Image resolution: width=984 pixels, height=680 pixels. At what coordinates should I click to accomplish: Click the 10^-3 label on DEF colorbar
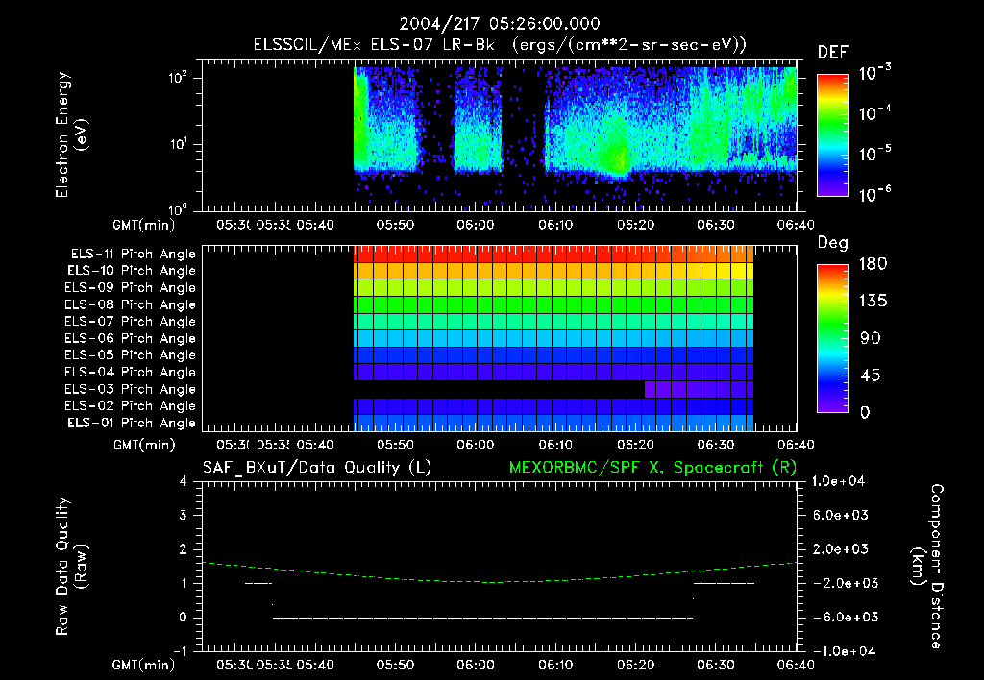[x=875, y=73]
